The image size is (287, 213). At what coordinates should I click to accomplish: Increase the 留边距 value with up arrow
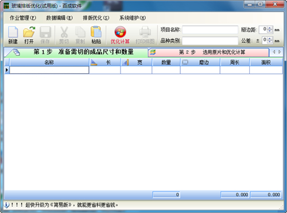(x=270, y=28)
